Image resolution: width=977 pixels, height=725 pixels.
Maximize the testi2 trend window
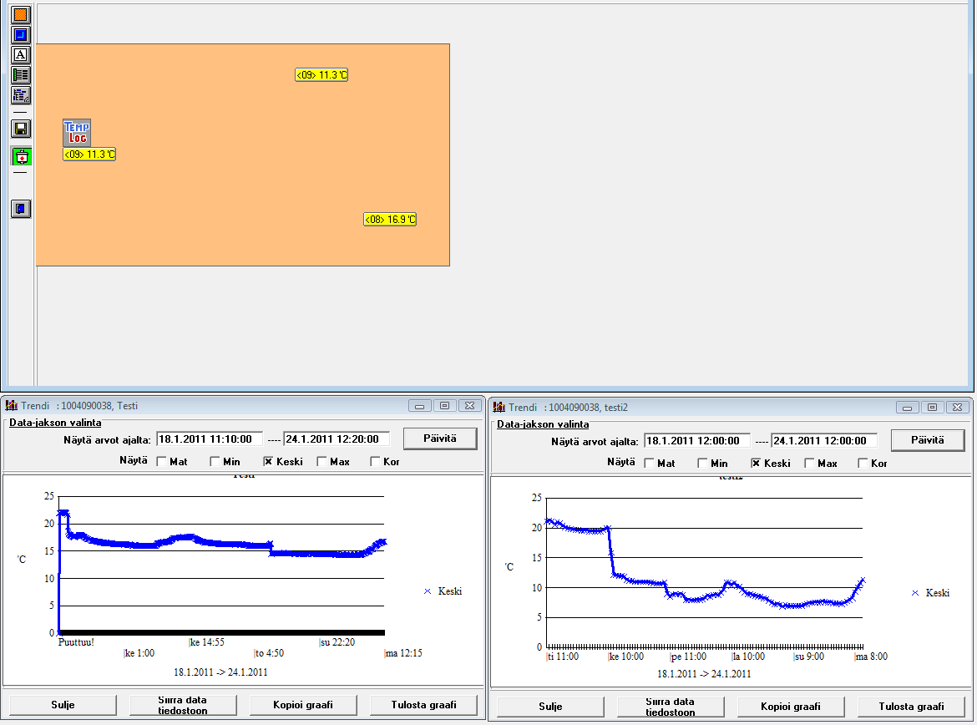[x=932, y=407]
